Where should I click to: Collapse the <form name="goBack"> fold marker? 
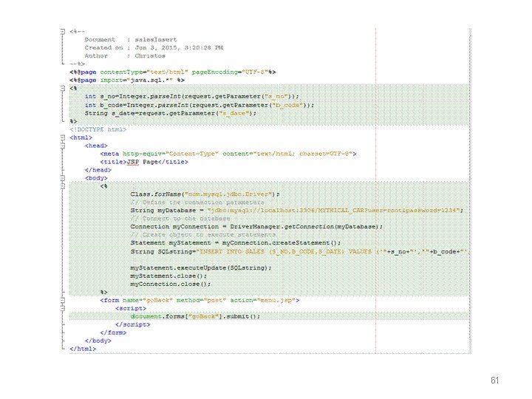pos(63,300)
